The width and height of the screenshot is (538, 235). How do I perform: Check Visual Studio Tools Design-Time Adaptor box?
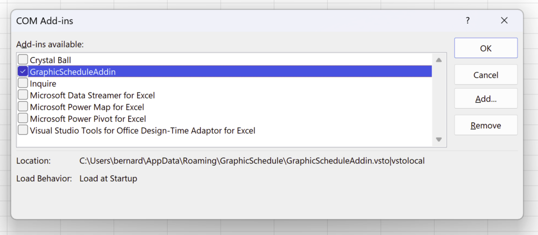pyautogui.click(x=23, y=130)
